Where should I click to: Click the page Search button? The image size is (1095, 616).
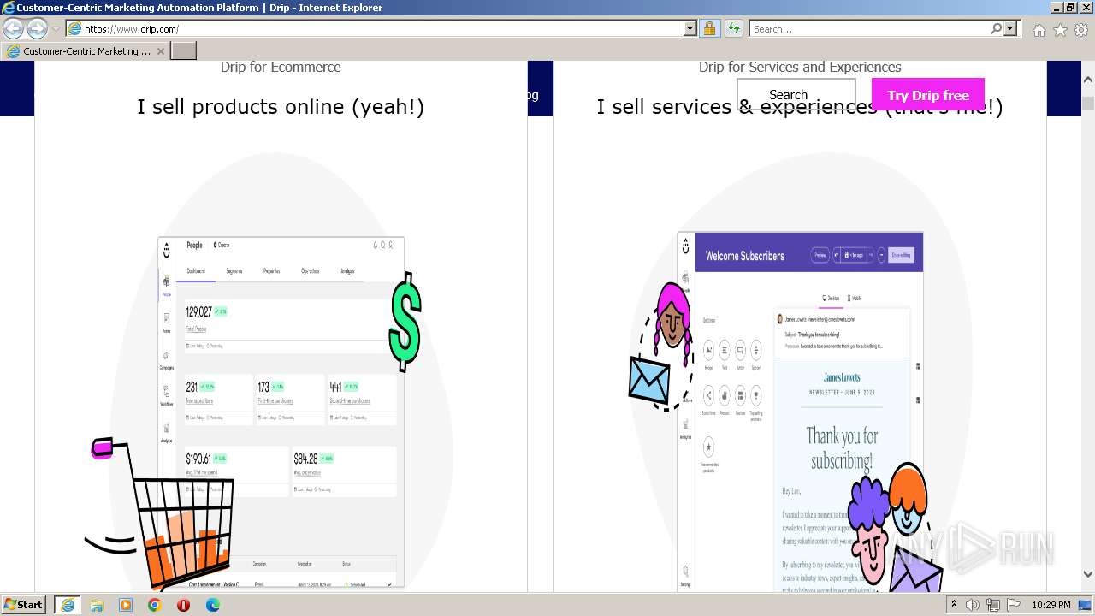click(796, 95)
